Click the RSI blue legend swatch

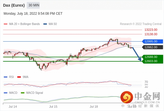(6, 77)
